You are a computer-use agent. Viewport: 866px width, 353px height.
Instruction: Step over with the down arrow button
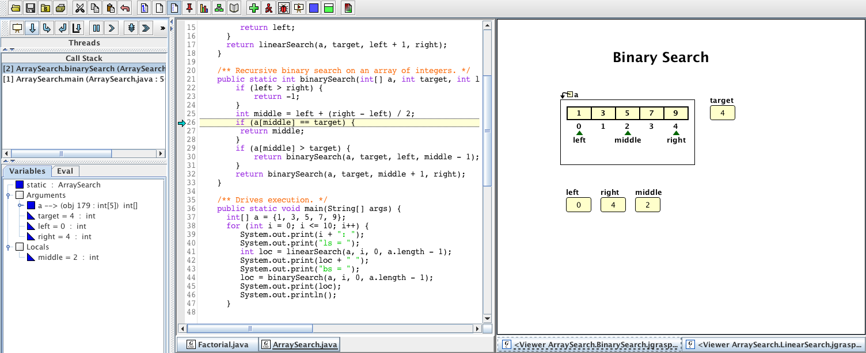coord(32,28)
